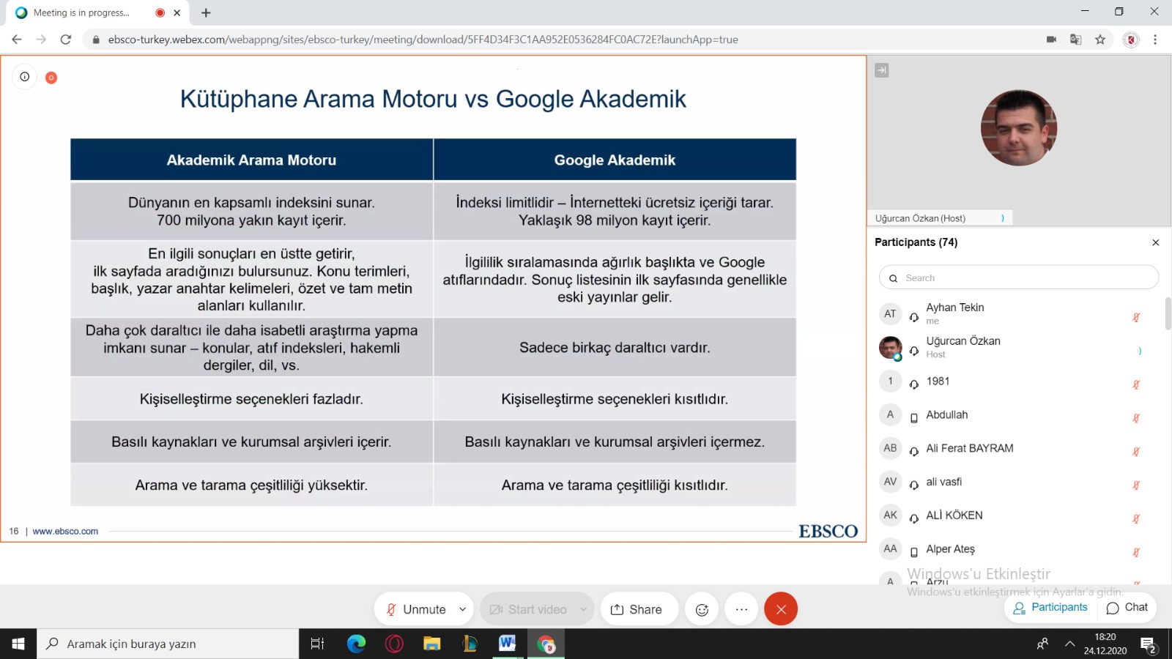Click the meeting info icon

click(25, 77)
